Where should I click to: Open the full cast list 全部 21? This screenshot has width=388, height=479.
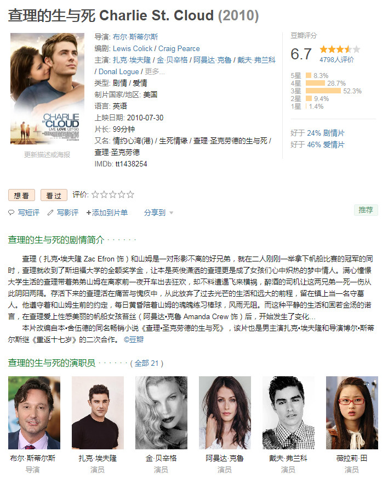click(x=147, y=363)
